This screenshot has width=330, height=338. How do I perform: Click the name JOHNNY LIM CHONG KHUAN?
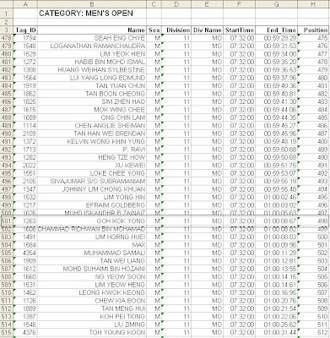104,189
